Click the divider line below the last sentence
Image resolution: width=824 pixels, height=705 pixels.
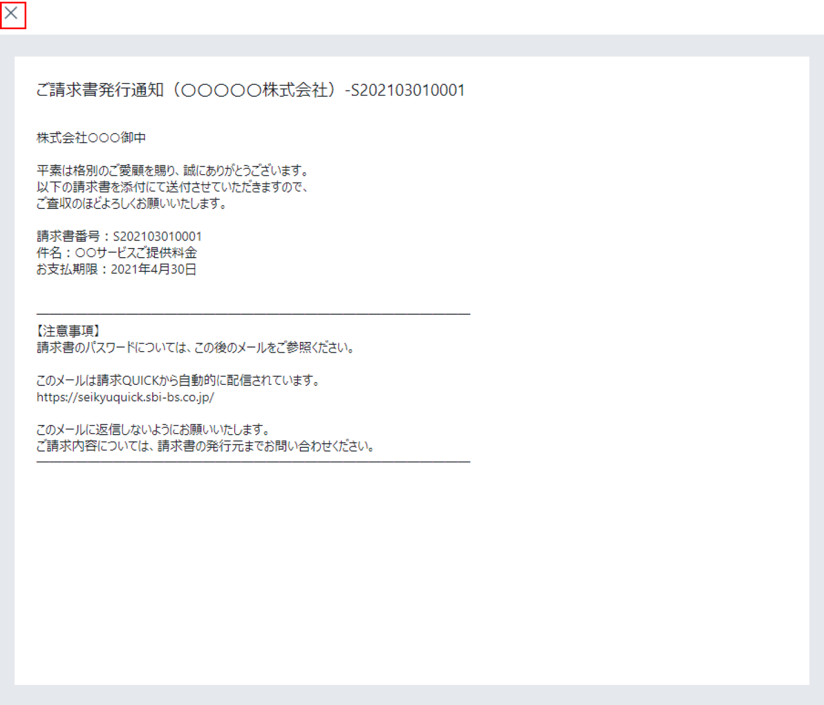tap(253, 461)
